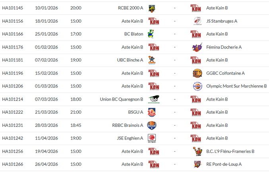Click the Union BC Quaregnon B logo
This screenshot has width=269, height=172.
coord(154,99)
